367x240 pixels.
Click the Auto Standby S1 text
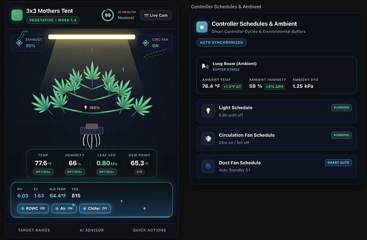[x=234, y=170]
